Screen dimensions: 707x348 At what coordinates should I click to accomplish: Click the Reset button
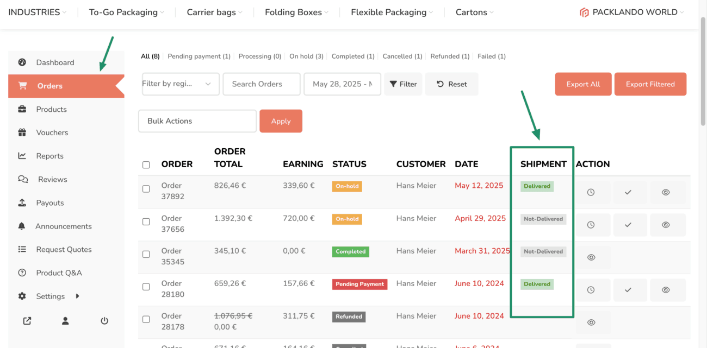coord(452,84)
